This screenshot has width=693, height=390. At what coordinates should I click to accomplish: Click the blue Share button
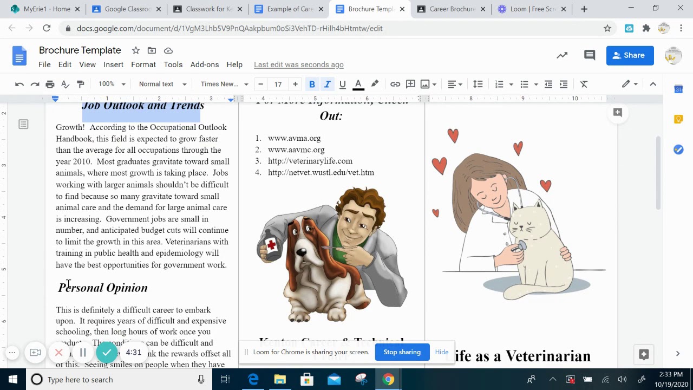pyautogui.click(x=630, y=55)
